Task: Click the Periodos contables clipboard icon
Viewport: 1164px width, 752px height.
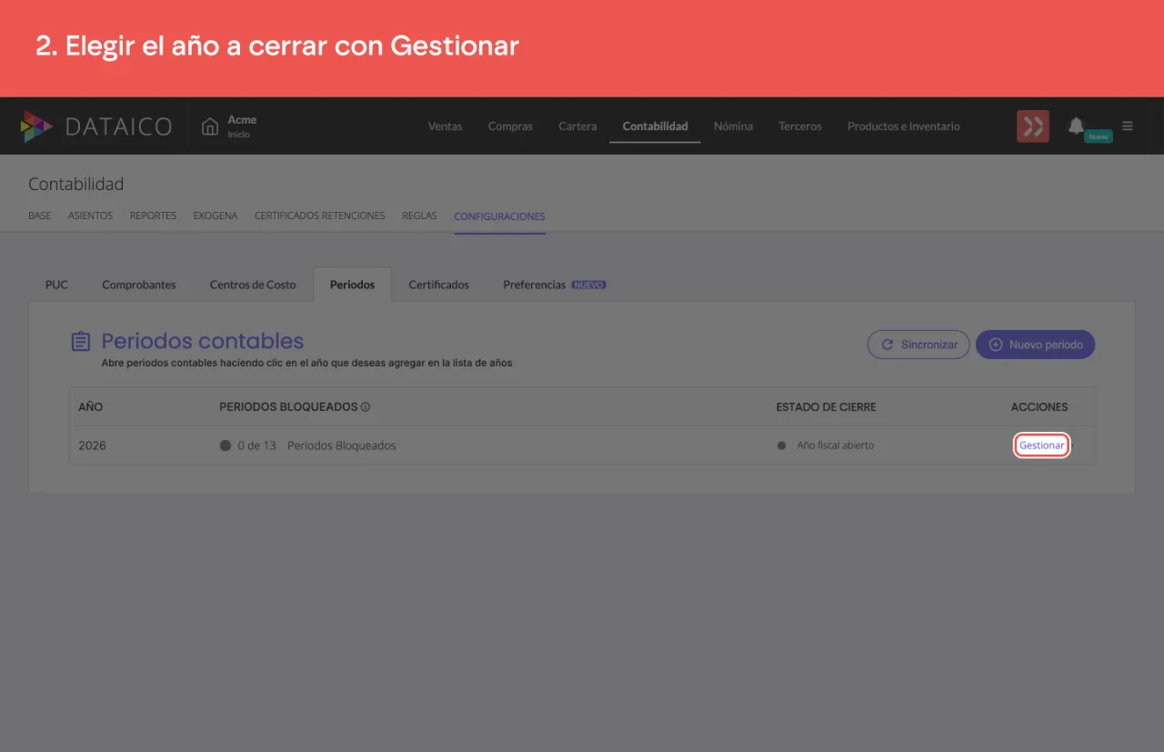Action: tap(81, 342)
